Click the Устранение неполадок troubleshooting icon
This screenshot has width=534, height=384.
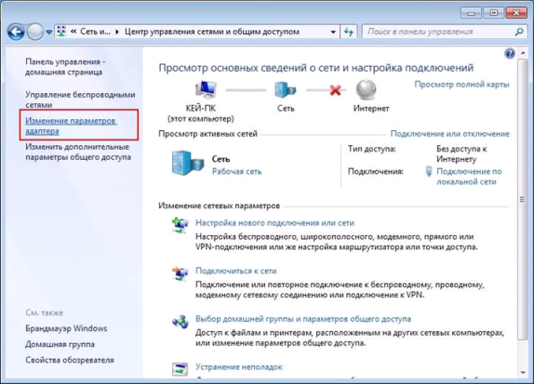[x=180, y=369]
